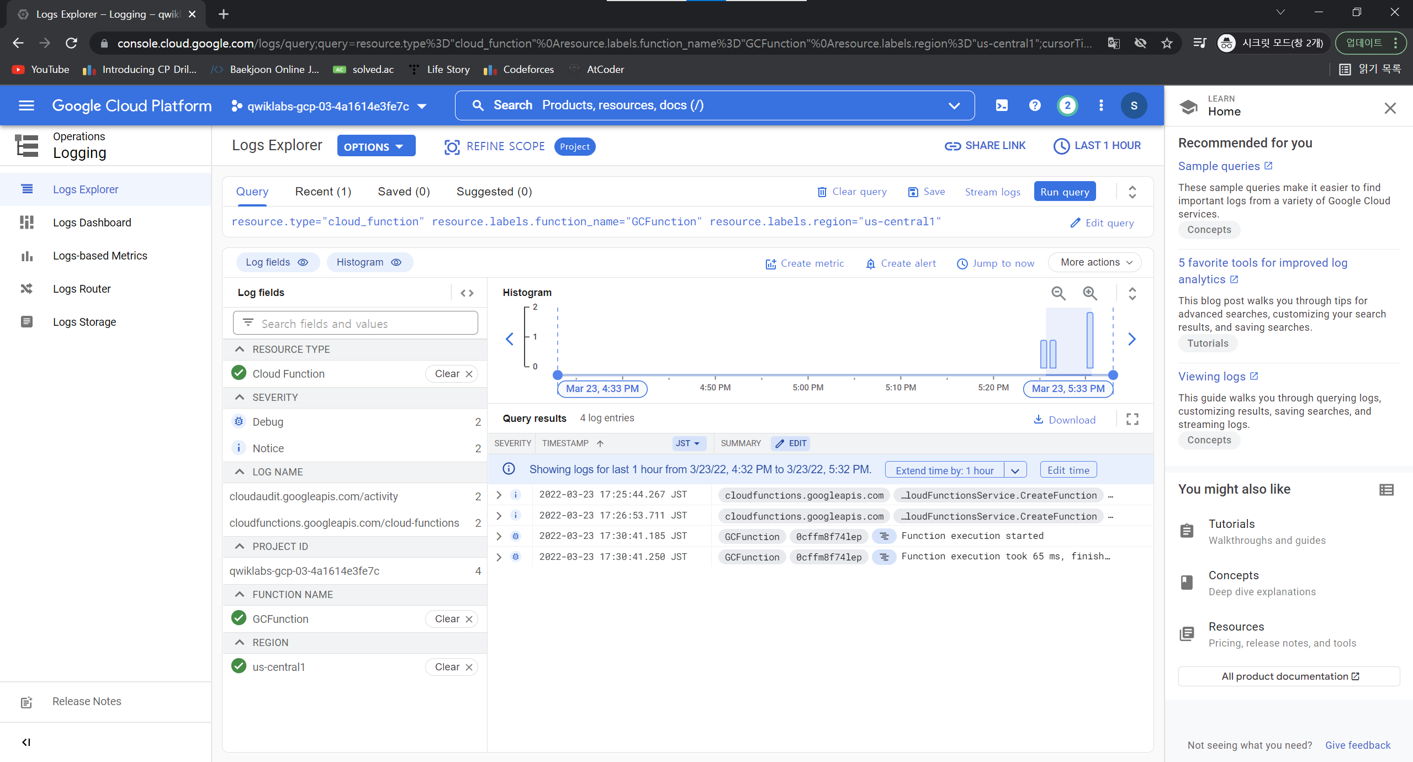This screenshot has height=762, width=1413.
Task: Focus the Search fields and values box
Action: click(x=356, y=324)
